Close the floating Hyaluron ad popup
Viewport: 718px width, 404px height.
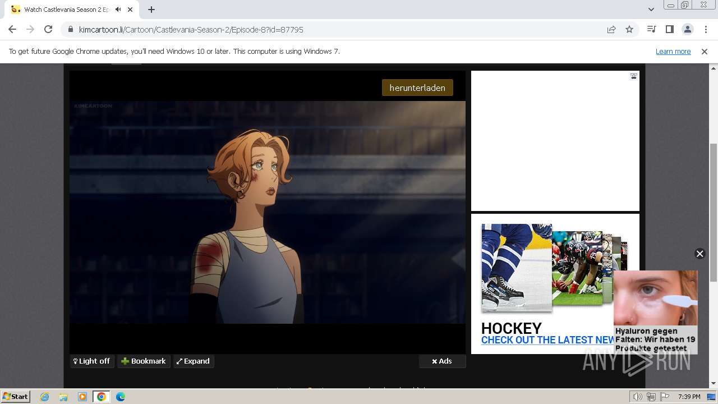coord(699,254)
